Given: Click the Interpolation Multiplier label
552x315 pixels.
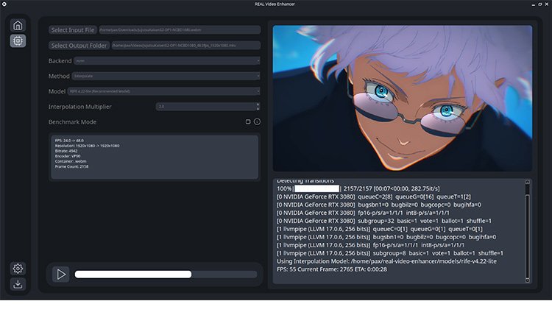Looking at the screenshot, I should (80, 107).
